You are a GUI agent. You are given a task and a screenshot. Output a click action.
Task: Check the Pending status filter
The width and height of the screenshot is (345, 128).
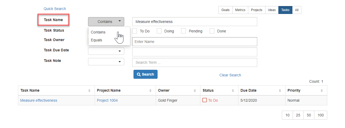(183, 31)
